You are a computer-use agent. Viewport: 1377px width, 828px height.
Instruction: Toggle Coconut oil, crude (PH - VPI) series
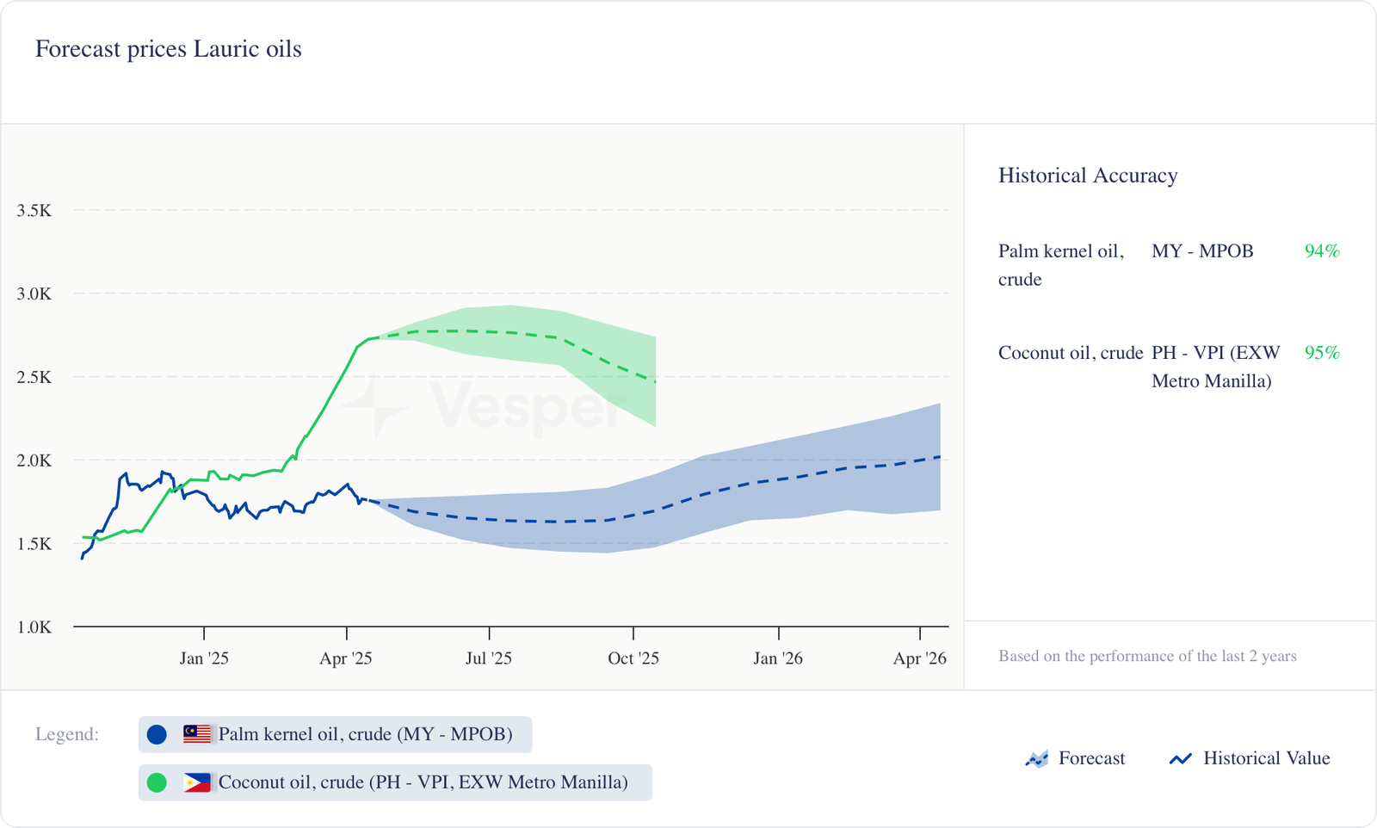point(423,782)
